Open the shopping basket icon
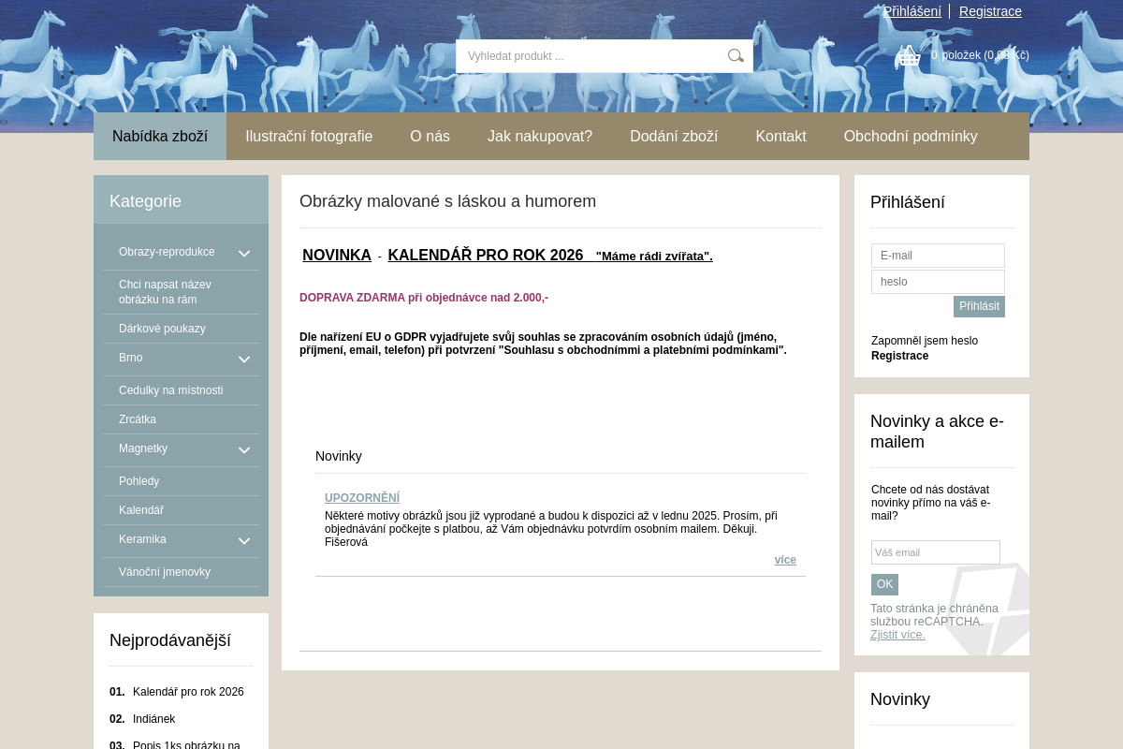Screen dimensions: 1123x749 coord(908,55)
